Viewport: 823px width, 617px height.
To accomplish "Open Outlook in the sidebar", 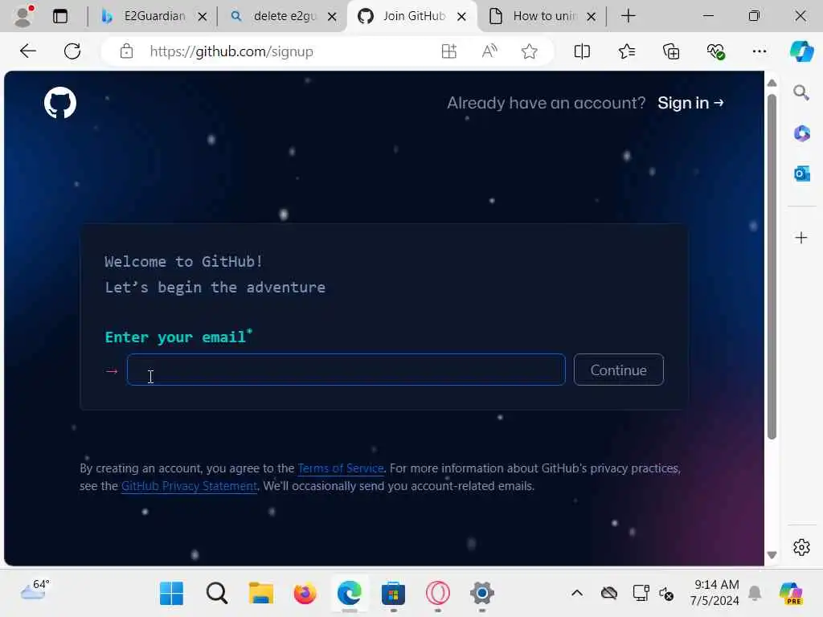I will point(801,174).
